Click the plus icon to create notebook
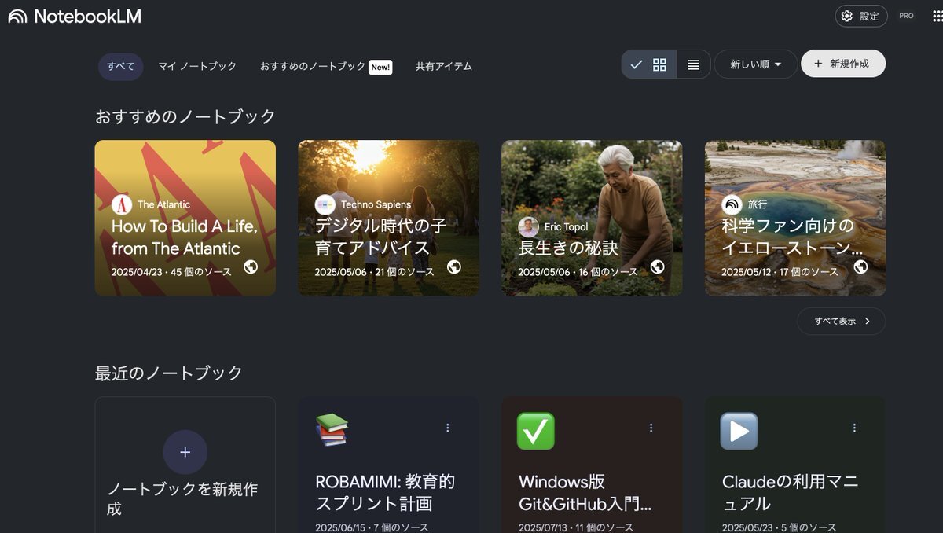943x533 pixels. [x=185, y=452]
